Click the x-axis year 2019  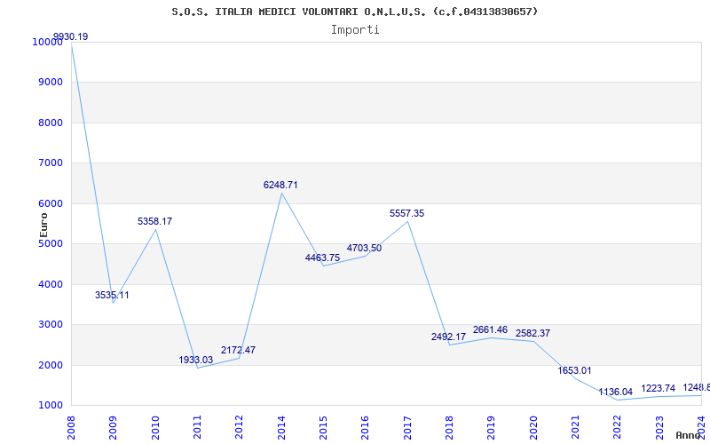(492, 427)
